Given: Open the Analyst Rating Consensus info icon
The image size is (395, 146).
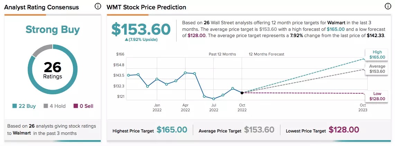Looking at the screenshot, I should [x=98, y=7].
